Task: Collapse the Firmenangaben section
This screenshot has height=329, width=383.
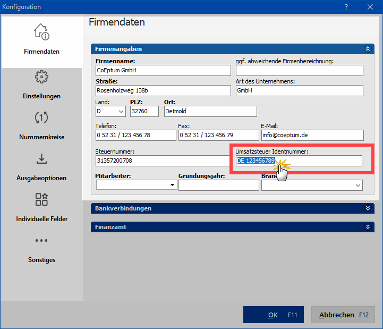Action: point(368,49)
